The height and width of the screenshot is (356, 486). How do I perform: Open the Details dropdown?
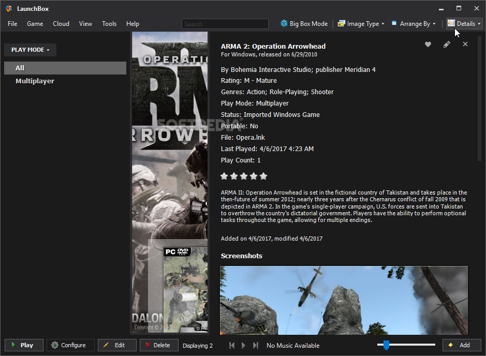pos(464,24)
